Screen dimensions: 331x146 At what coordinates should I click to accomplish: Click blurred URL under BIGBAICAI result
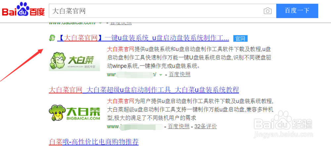click(x=135, y=126)
